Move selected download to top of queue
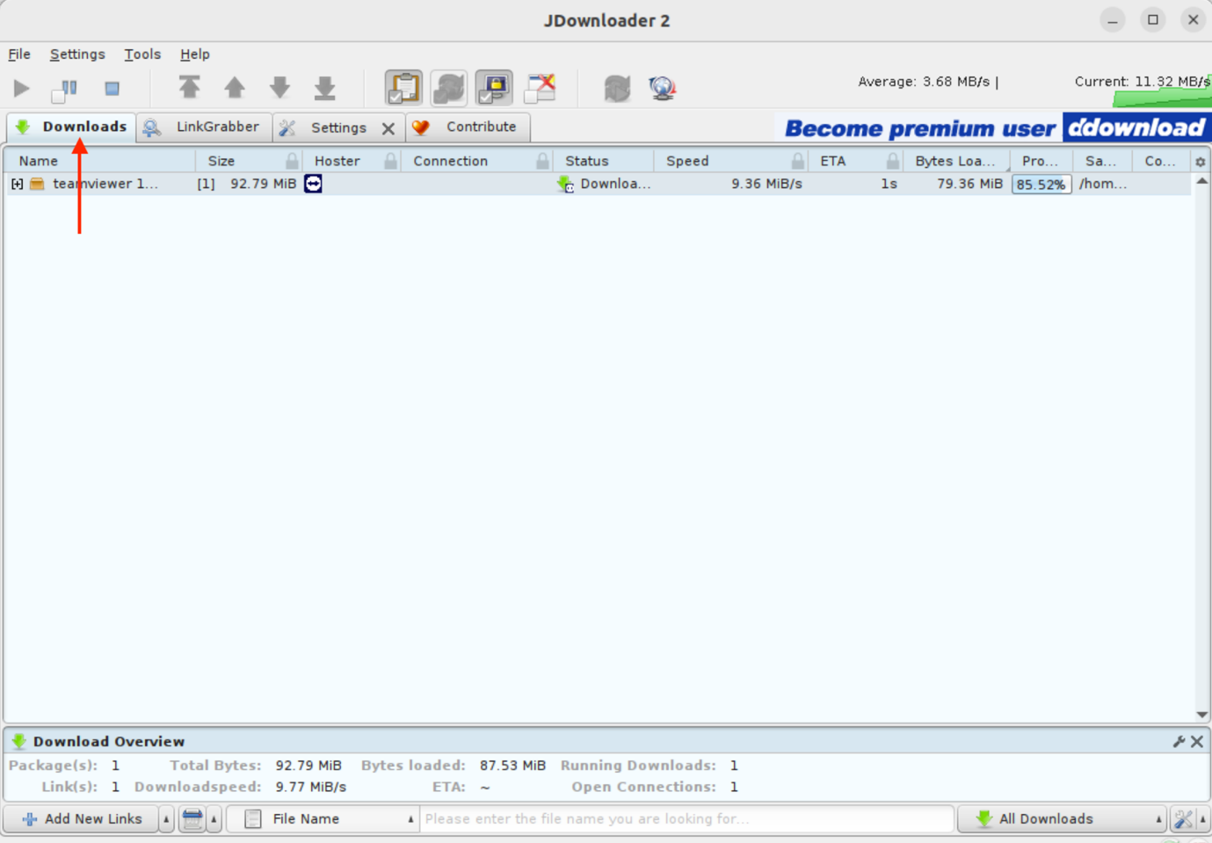Viewport: 1212px width, 843px height. (190, 88)
